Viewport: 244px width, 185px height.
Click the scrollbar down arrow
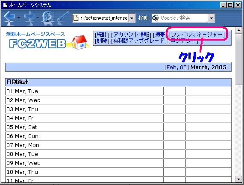[x=238, y=179]
